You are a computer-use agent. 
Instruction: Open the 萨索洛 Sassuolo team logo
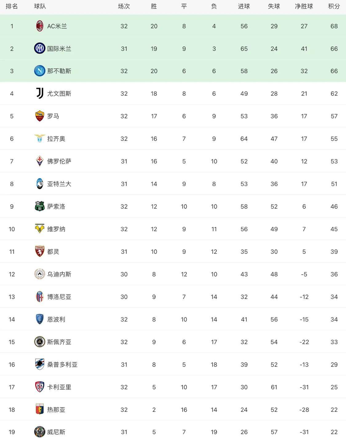point(40,207)
